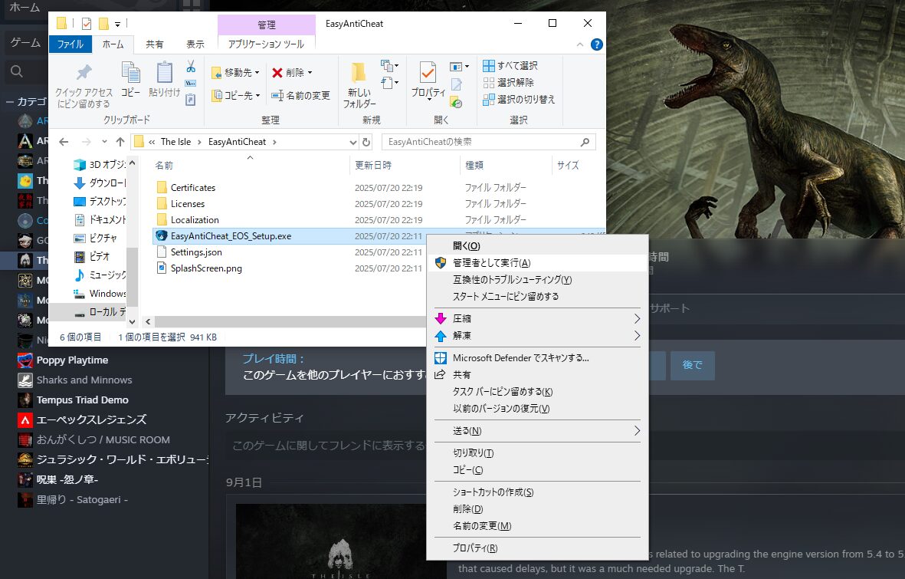Select Music (ミュージック) in navigation pane
This screenshot has height=579, width=905.
click(x=100, y=275)
